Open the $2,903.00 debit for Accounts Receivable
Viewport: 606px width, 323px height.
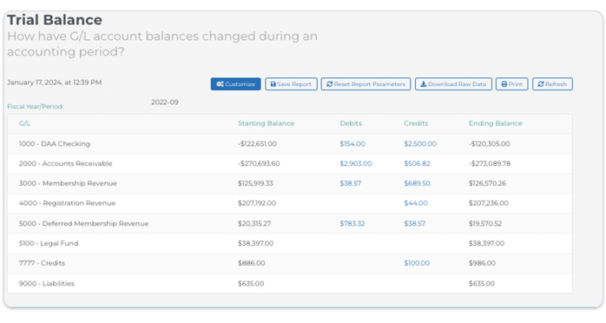pos(356,163)
